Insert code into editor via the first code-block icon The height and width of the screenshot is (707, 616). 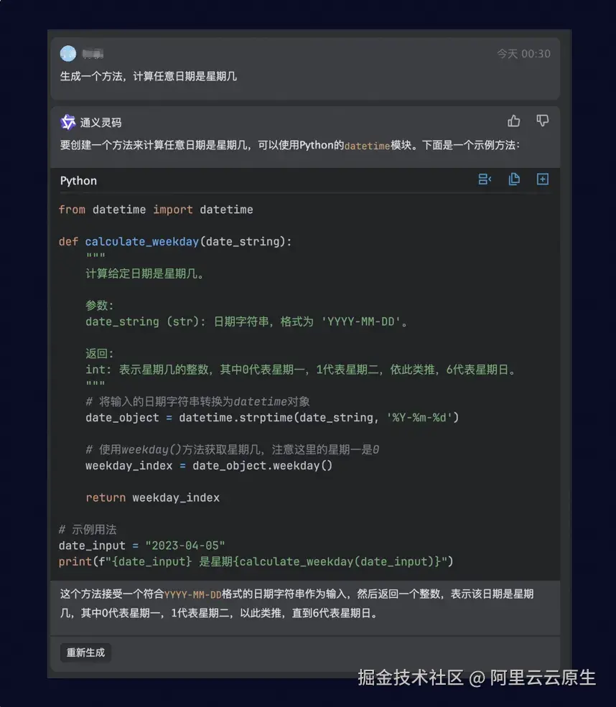pyautogui.click(x=485, y=179)
